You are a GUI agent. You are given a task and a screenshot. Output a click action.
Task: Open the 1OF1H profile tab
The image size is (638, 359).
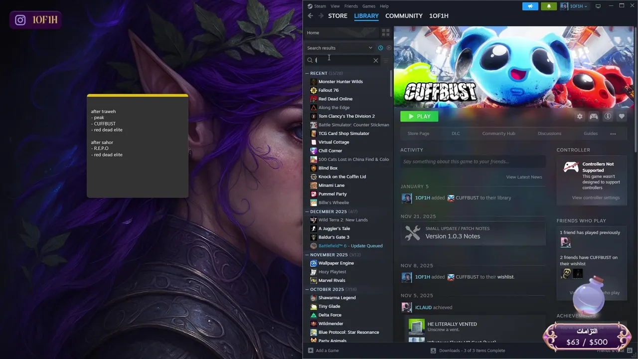(x=439, y=16)
